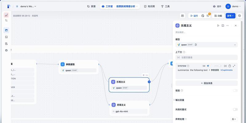Viewport: 246px width, 123px height.
Task: View run history clock icon beside 运行
Action: point(203,16)
